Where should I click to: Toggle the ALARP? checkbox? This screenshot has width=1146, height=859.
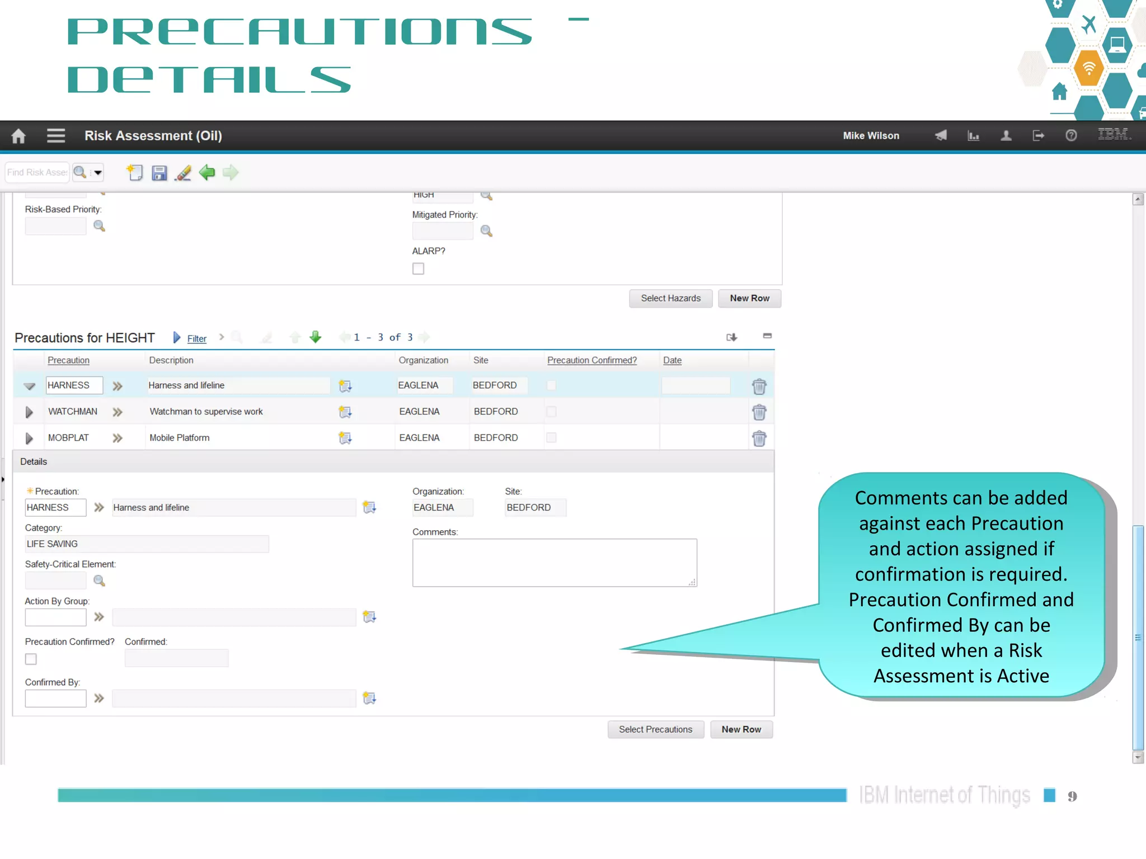pyautogui.click(x=418, y=269)
